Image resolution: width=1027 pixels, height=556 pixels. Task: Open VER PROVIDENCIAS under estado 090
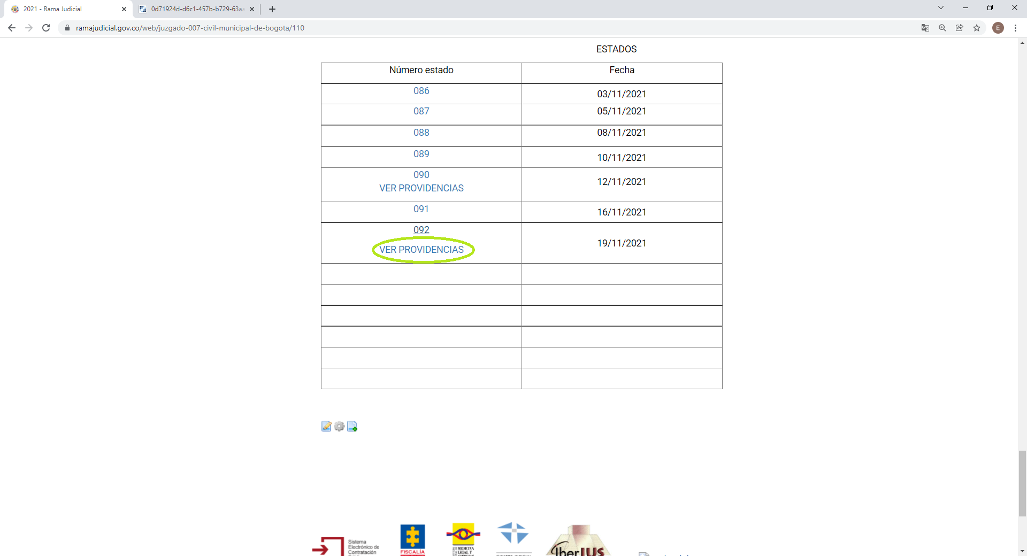pos(421,188)
